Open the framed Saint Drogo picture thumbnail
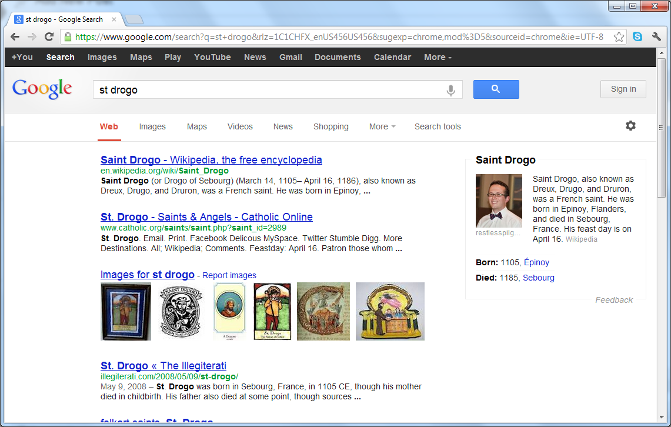This screenshot has height=427, width=671. pyautogui.click(x=126, y=312)
